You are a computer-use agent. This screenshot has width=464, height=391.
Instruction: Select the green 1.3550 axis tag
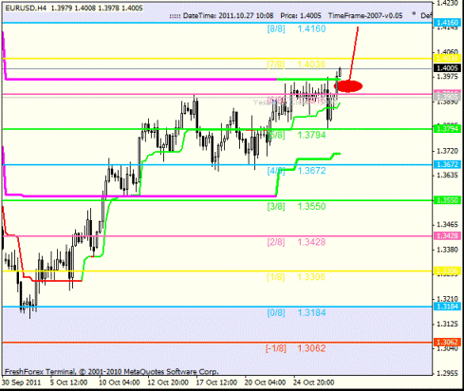(x=446, y=200)
